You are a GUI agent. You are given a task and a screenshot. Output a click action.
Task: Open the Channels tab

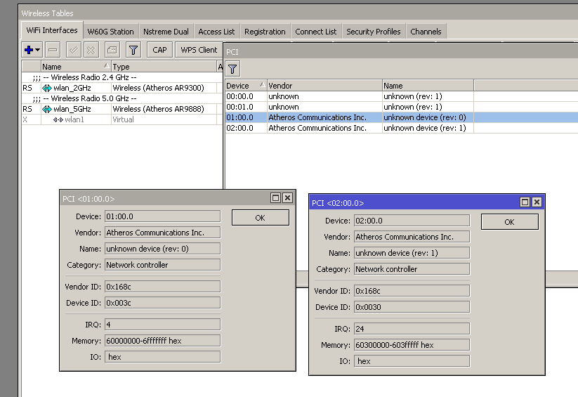click(x=426, y=32)
